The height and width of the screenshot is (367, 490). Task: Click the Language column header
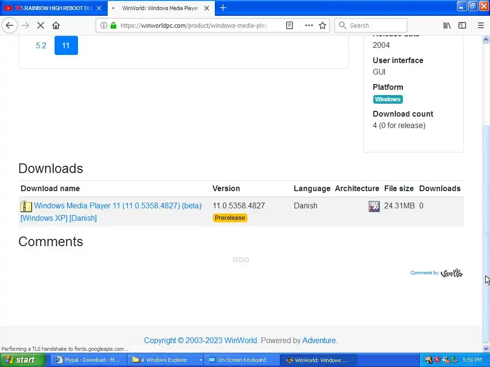pos(312,188)
